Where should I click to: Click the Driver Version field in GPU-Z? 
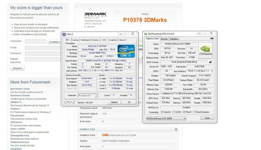click(186, 93)
